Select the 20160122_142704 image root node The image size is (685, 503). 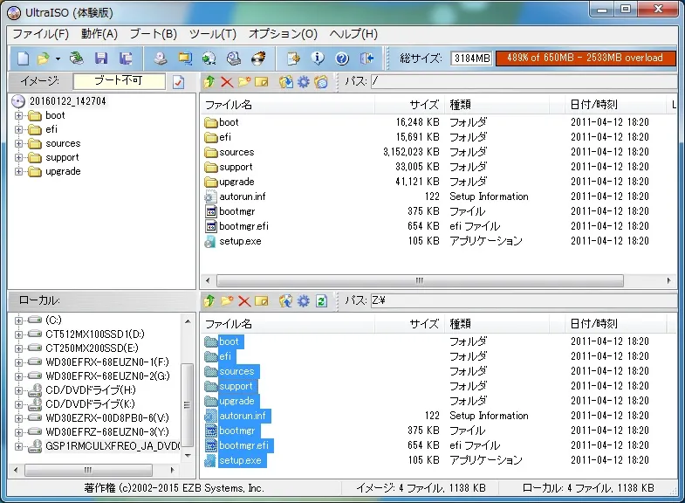click(68, 101)
